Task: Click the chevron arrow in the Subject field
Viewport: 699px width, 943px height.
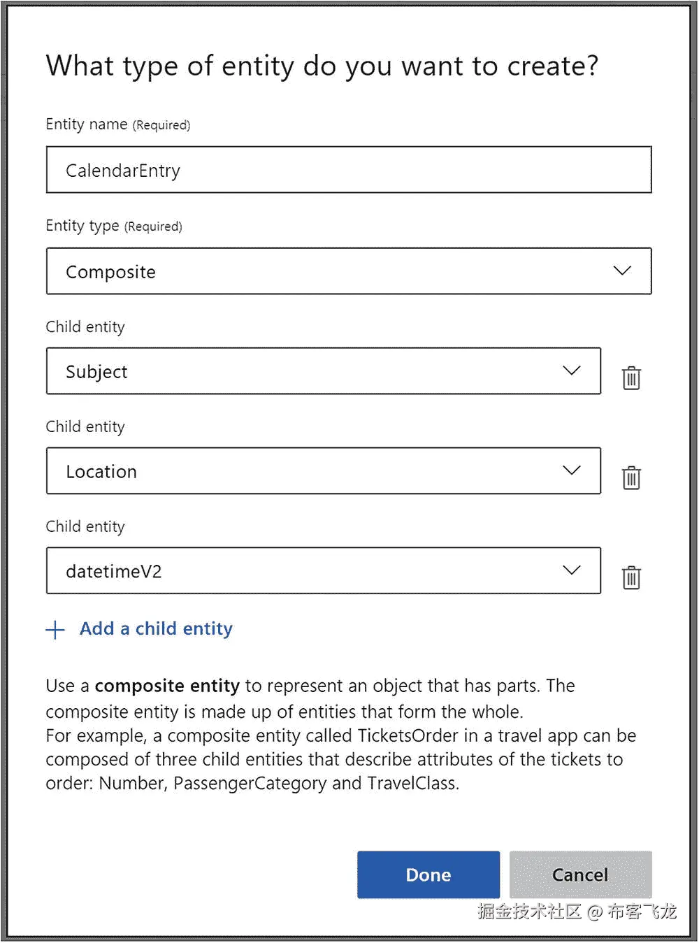Action: (x=571, y=370)
